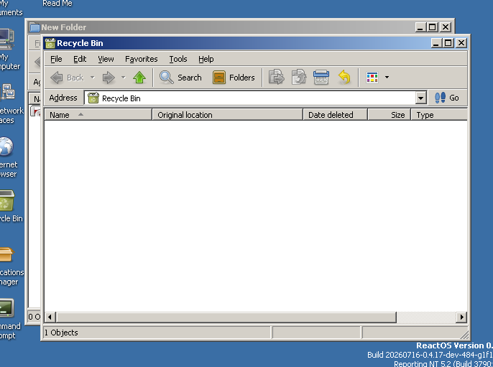
Task: Open the Tools menu
Action: tap(178, 59)
